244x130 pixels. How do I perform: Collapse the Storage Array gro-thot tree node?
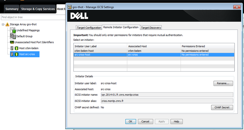click(3, 24)
